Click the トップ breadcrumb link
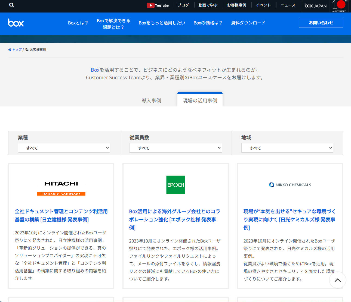Image resolution: width=351 pixels, height=302 pixels. pos(17,50)
